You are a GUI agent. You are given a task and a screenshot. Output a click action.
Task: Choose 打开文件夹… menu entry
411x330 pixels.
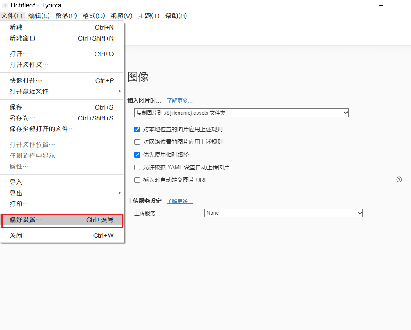point(62,65)
